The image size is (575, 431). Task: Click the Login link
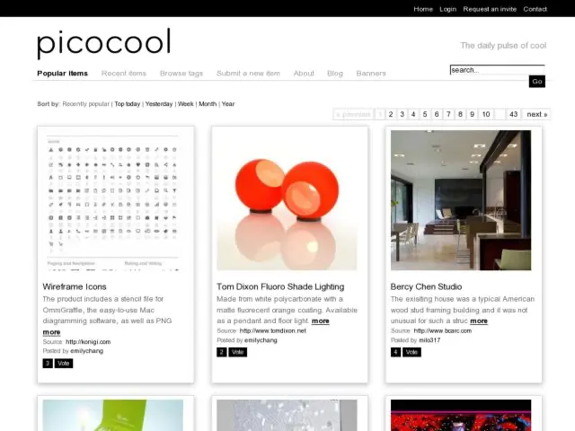pos(447,9)
